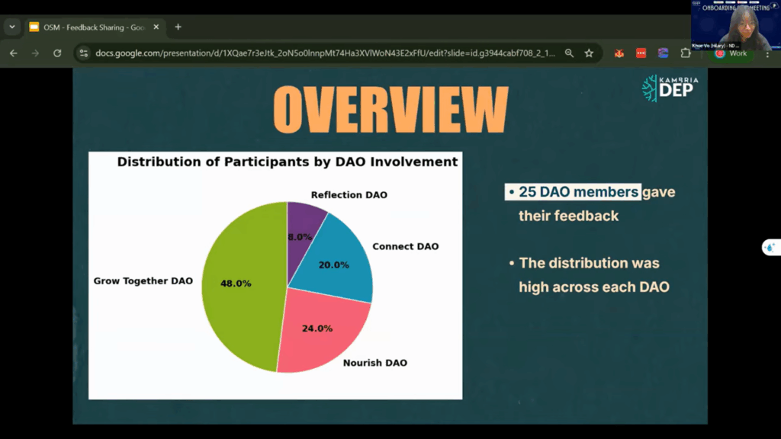The height and width of the screenshot is (439, 781).
Task: Open the Extensions puzzle-piece menu
Action: 685,53
